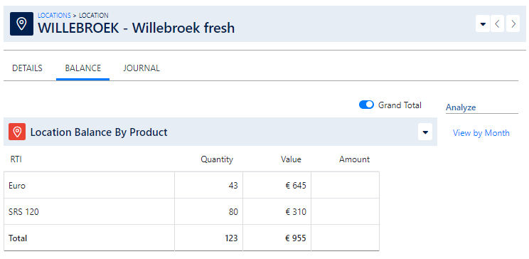Click the red Location Balance pin icon
This screenshot has width=529, height=259.
(x=17, y=132)
